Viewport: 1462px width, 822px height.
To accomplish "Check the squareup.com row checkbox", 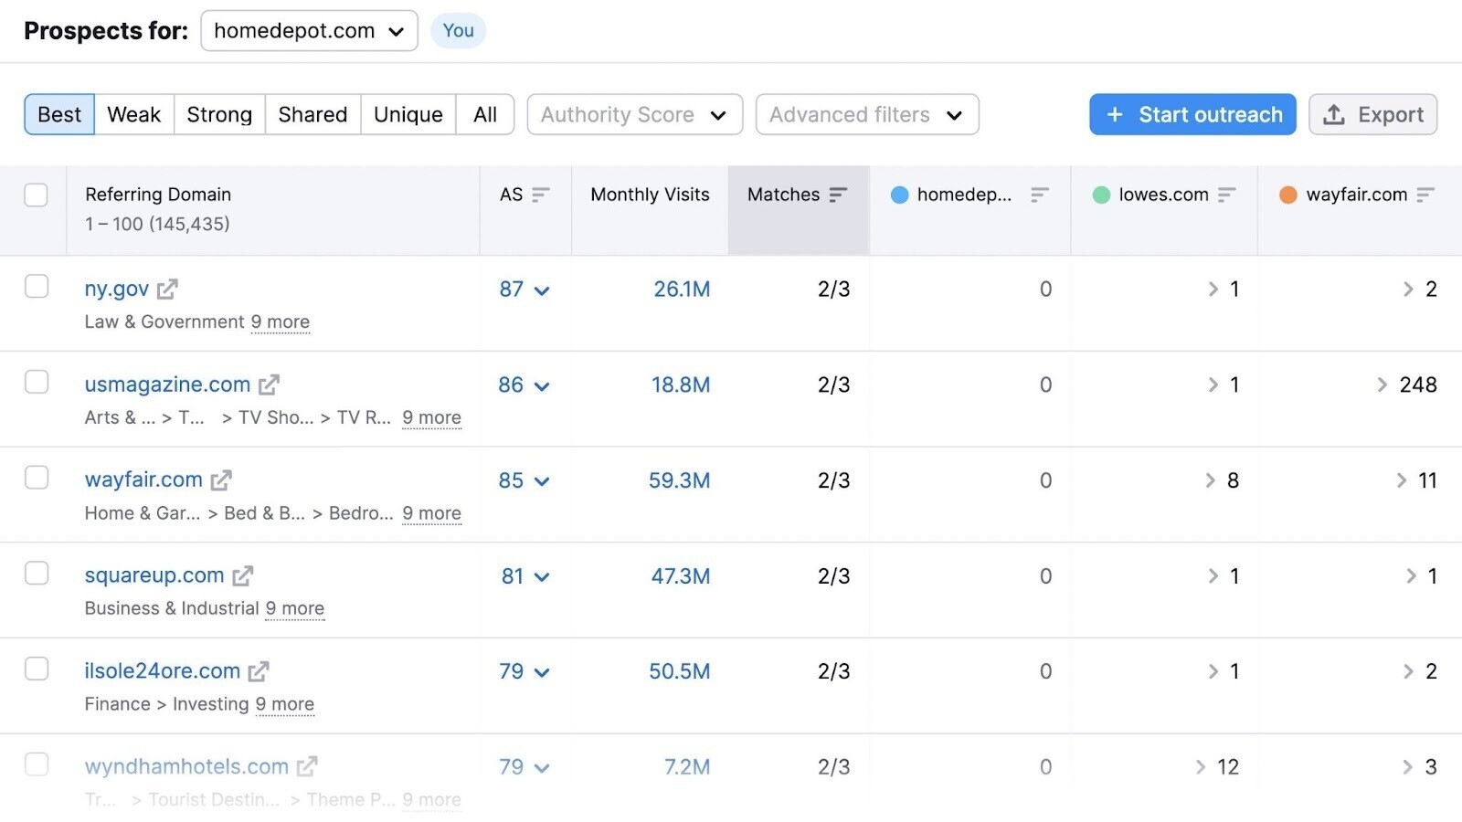I will (37, 573).
